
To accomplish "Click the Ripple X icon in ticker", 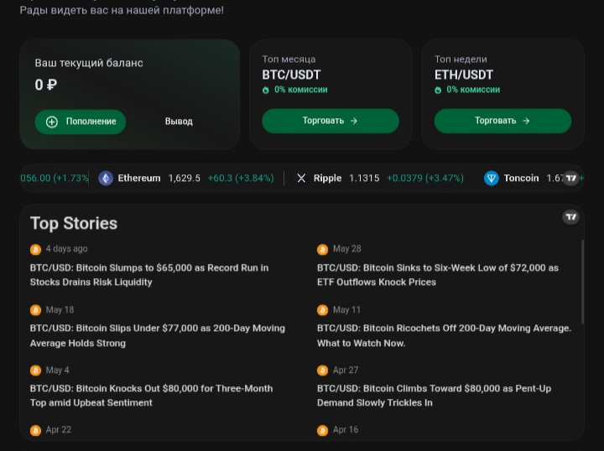I will [301, 179].
